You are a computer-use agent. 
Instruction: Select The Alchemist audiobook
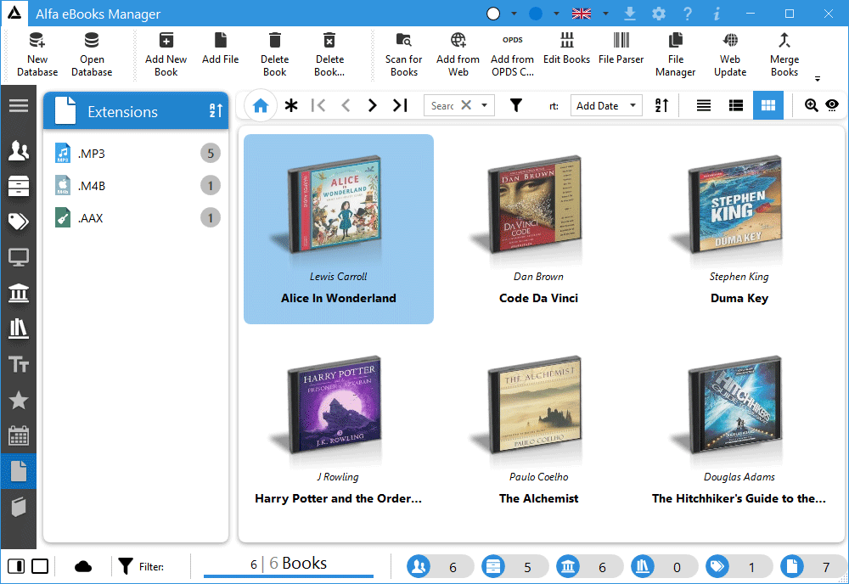(x=538, y=430)
